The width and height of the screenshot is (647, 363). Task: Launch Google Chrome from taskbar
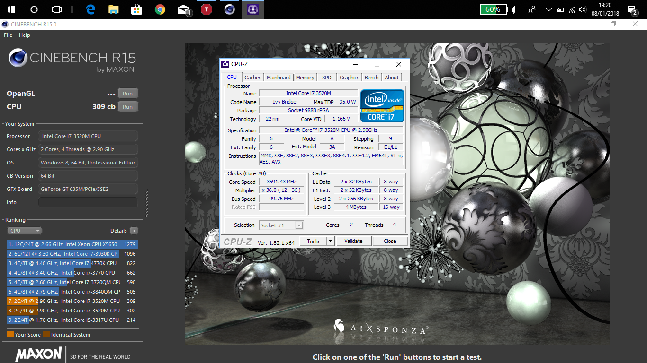pos(160,9)
